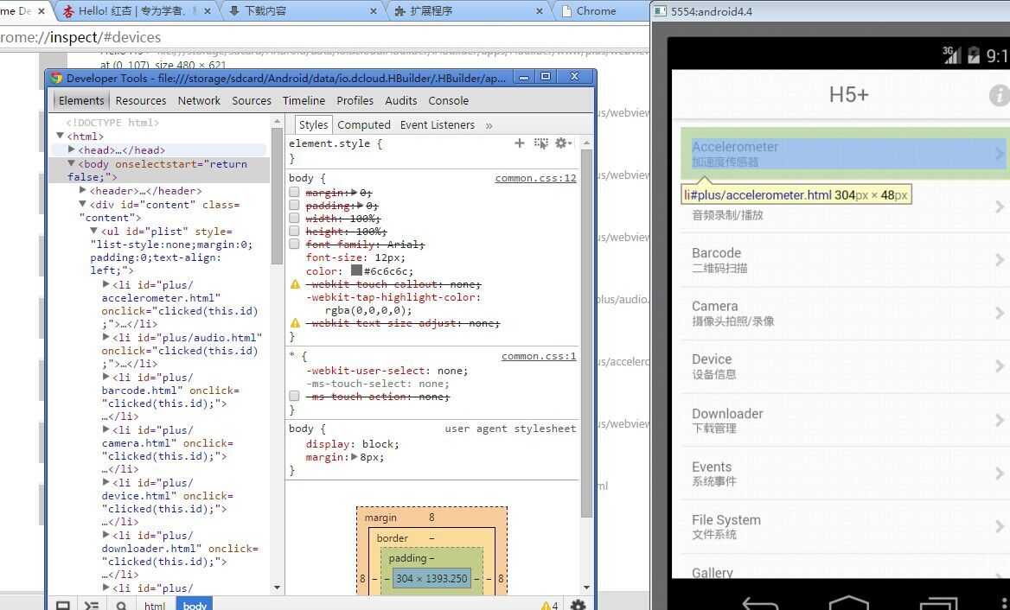This screenshot has height=610, width=1010.
Task: Click the chevron arrow on File System row
Action: pyautogui.click(x=999, y=526)
